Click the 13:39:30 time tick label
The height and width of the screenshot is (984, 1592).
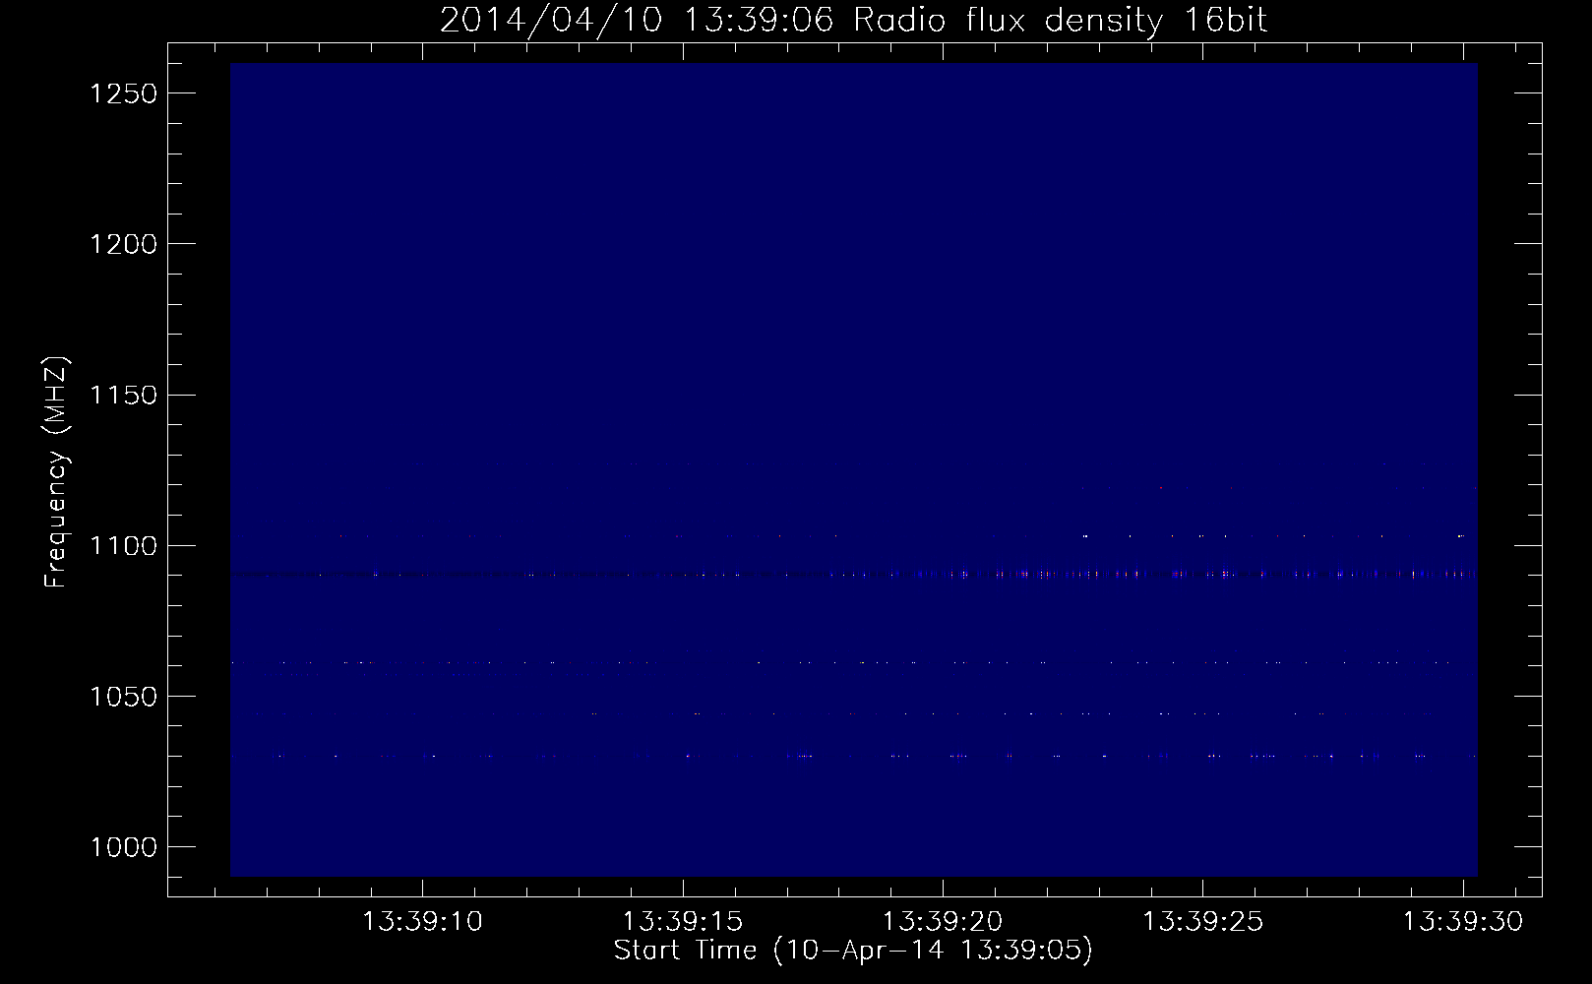[1462, 922]
